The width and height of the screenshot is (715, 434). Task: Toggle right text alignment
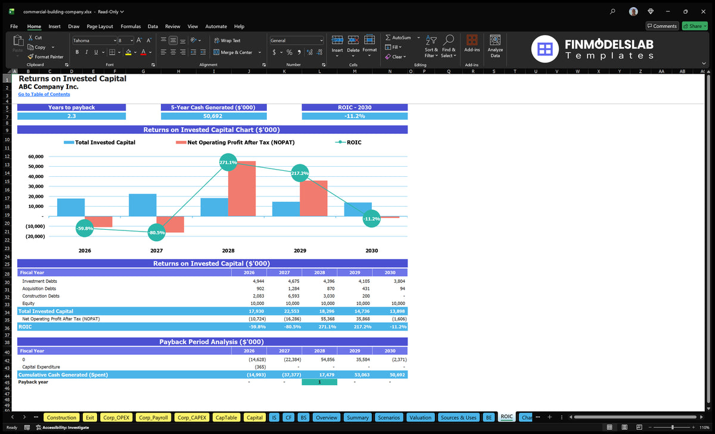183,52
